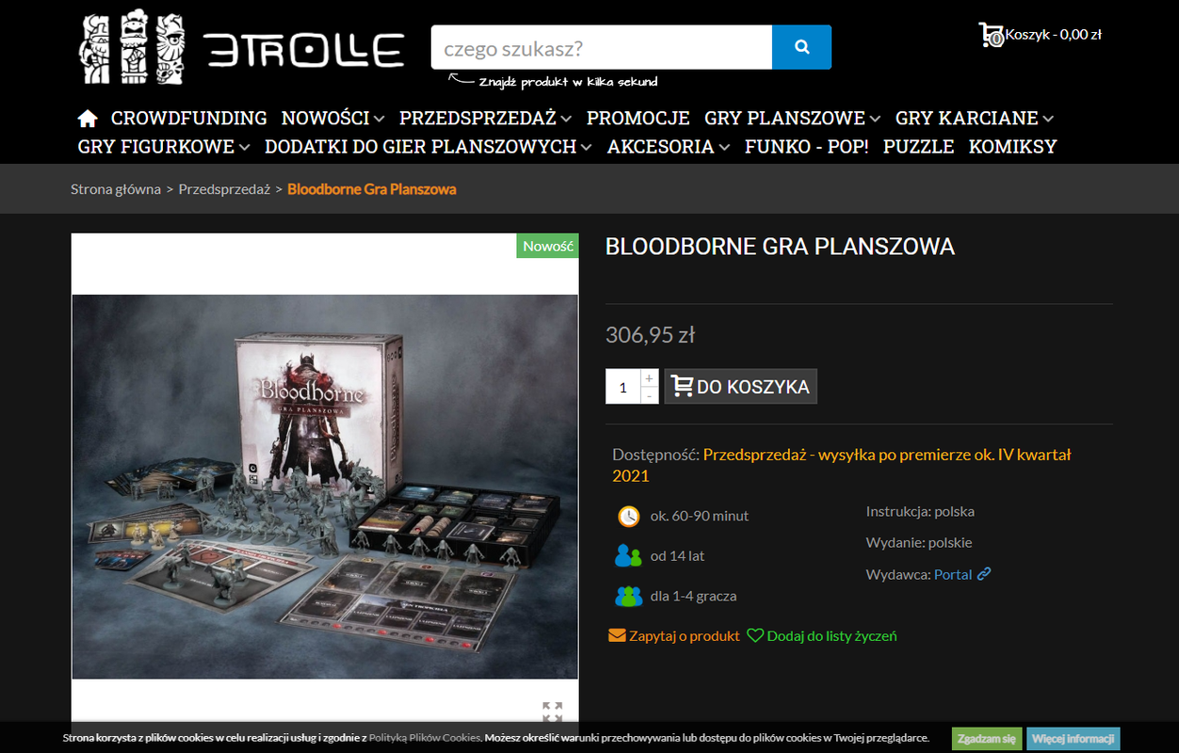Image resolution: width=1179 pixels, height=753 pixels.
Task: Click the Przedsprzedaż availability text
Action: coord(842,465)
